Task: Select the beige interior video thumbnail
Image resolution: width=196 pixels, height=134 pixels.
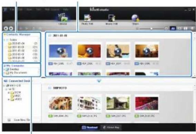Action: [x=118, y=51]
